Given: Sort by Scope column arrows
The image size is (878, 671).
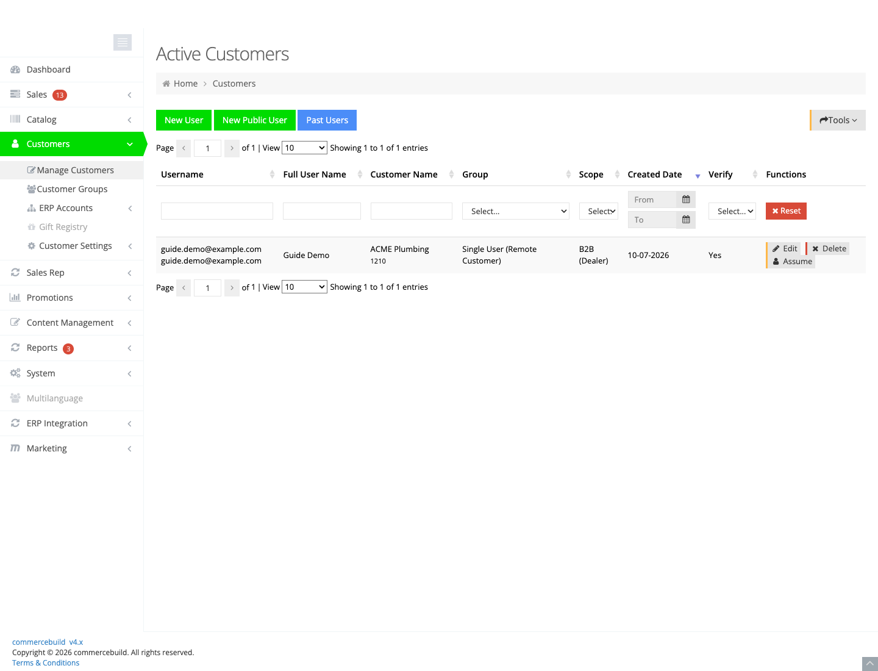Looking at the screenshot, I should (x=617, y=174).
